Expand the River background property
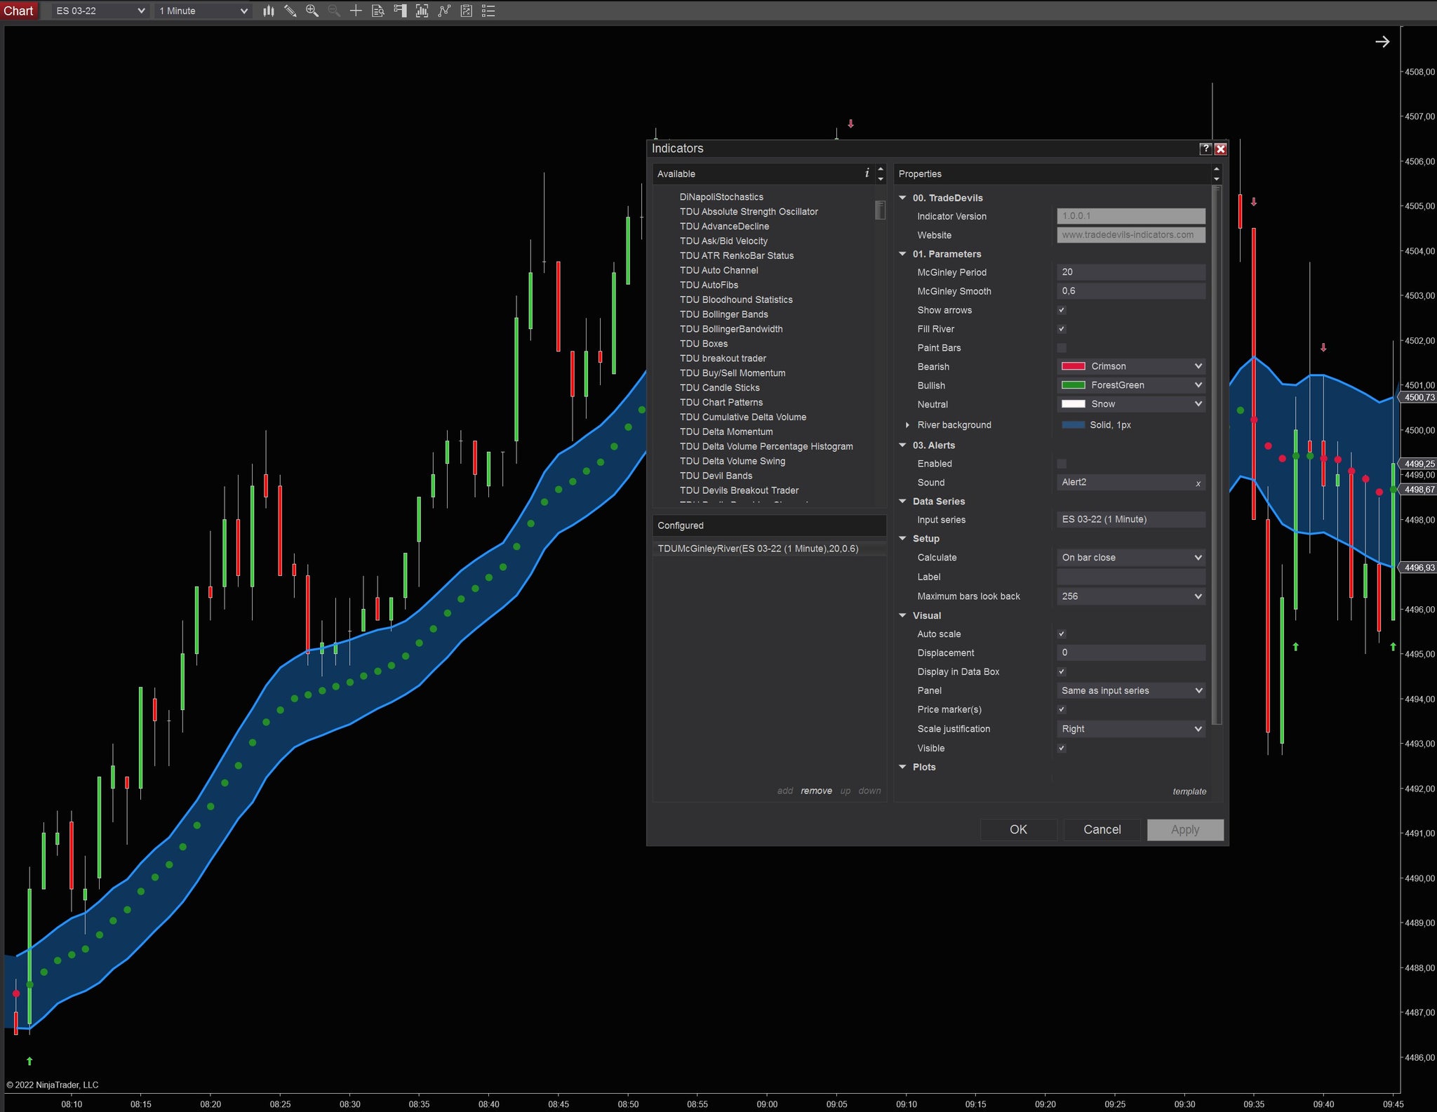 tap(907, 425)
